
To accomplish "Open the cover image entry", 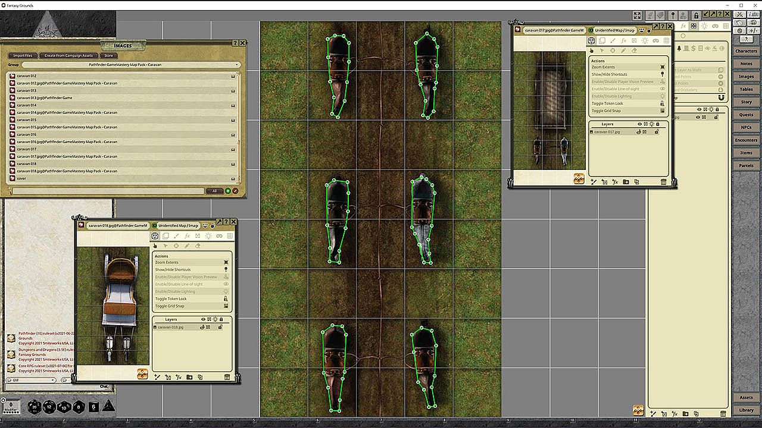I will pyautogui.click(x=123, y=178).
